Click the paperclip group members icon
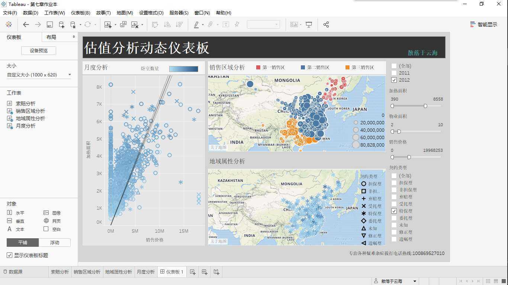 pyautogui.click(x=210, y=24)
